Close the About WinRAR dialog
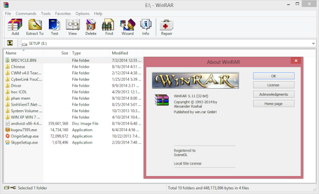 296,60
